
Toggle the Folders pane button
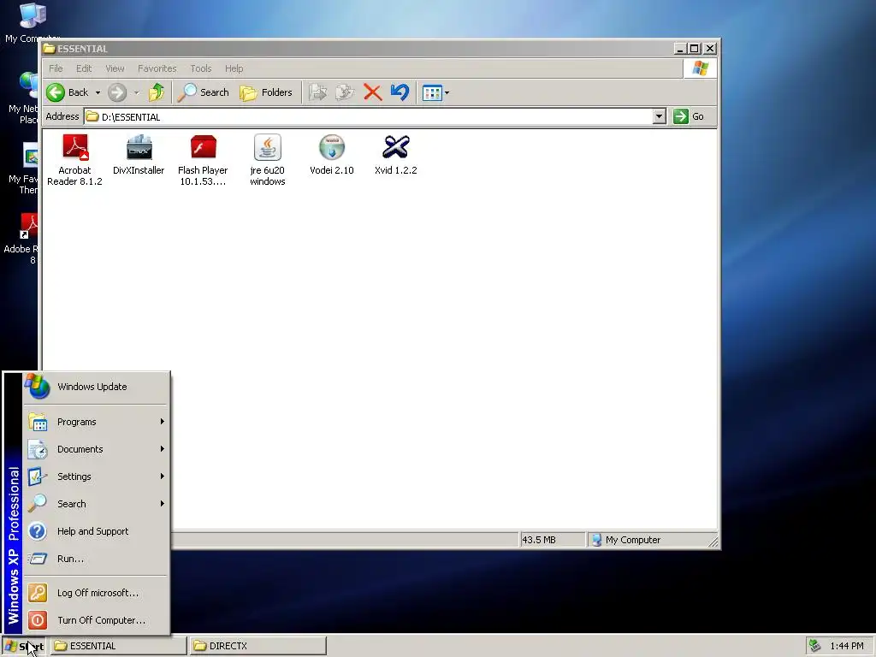pos(266,92)
